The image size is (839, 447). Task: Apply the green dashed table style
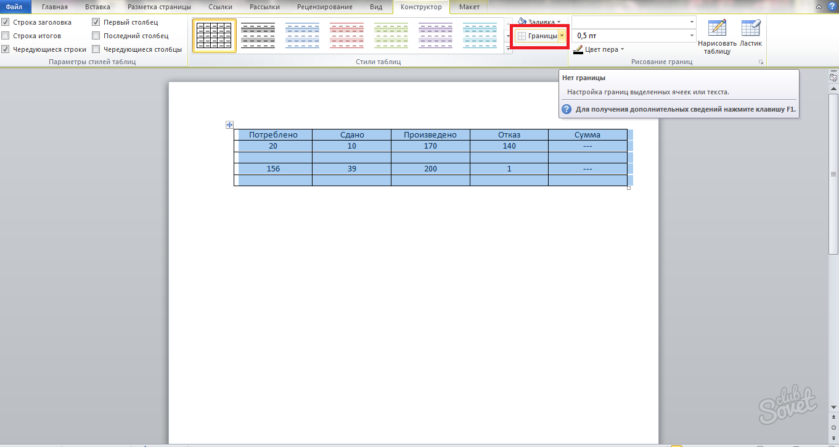tap(391, 35)
